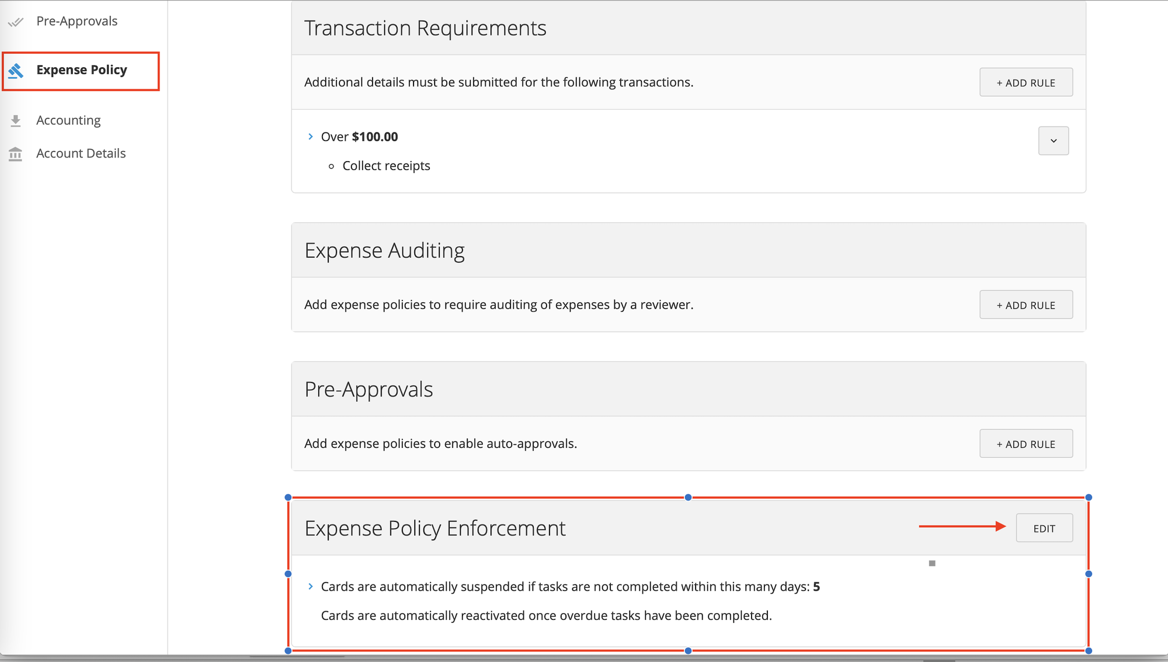Select the Expense Policy sidebar entry
Image resolution: width=1168 pixels, height=662 pixels.
[x=82, y=70]
